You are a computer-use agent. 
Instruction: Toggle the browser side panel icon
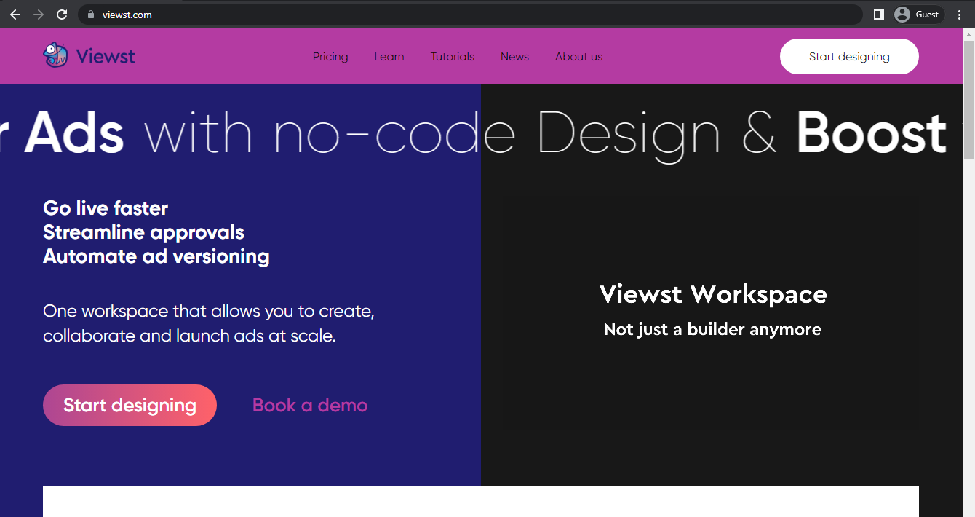(x=879, y=15)
